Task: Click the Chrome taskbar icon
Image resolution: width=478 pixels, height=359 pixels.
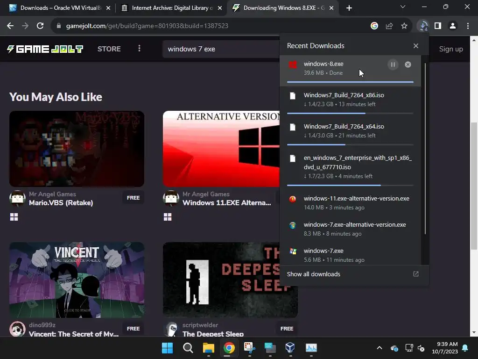Action: tap(229, 348)
